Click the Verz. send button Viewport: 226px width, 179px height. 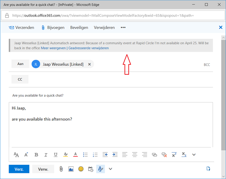coord(19,169)
